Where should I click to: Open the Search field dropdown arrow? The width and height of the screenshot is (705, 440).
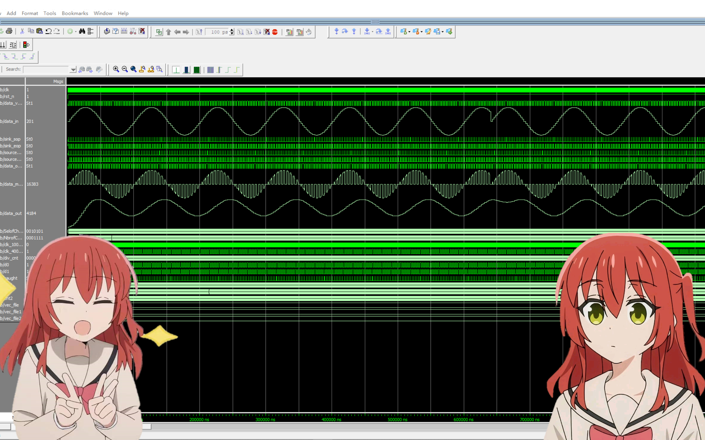click(73, 70)
